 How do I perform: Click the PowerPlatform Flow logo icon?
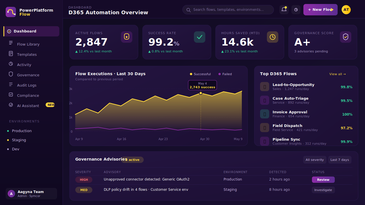click(11, 12)
